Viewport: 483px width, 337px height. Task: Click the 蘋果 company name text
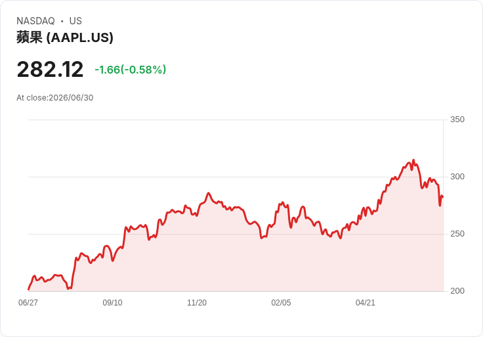click(x=30, y=37)
